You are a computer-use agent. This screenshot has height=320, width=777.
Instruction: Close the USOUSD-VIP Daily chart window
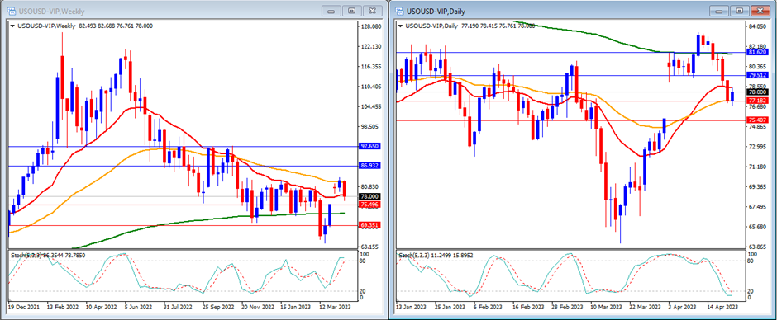[760, 11]
